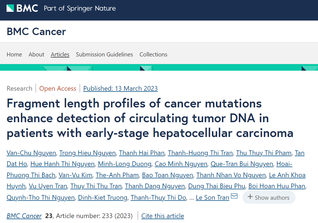The height and width of the screenshot is (223, 318).
Task: Open Le Son Tran's author link
Action: (212, 198)
